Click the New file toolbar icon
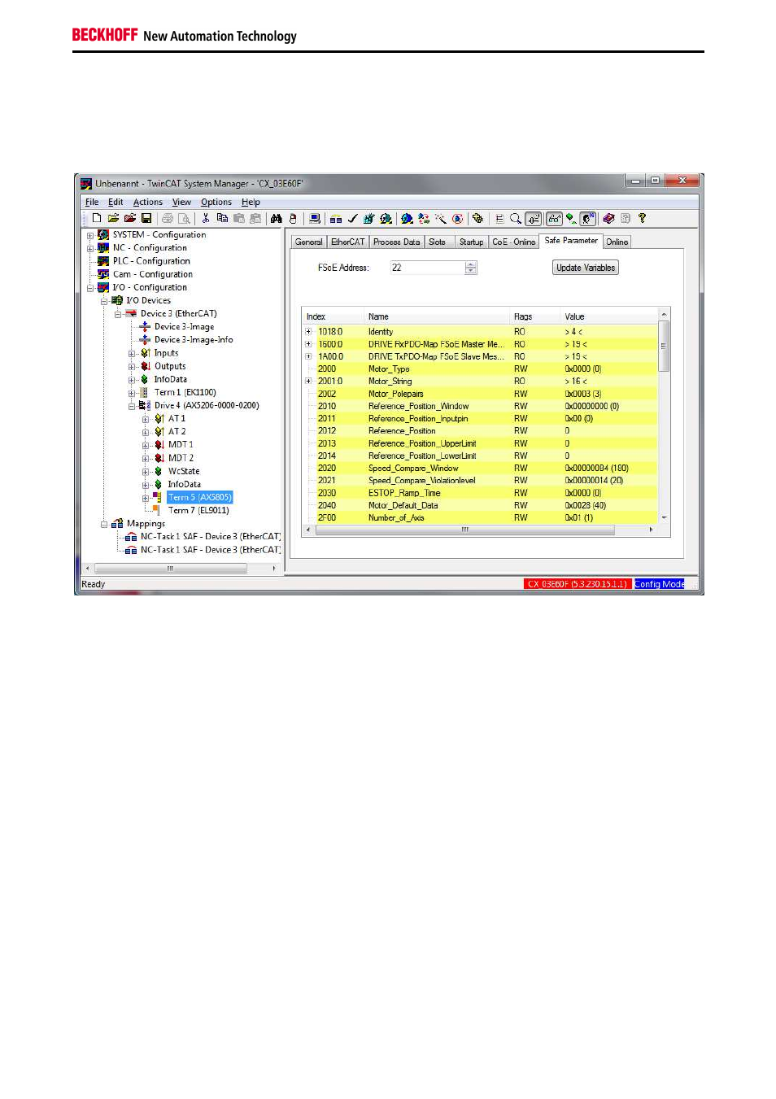 coord(97,218)
